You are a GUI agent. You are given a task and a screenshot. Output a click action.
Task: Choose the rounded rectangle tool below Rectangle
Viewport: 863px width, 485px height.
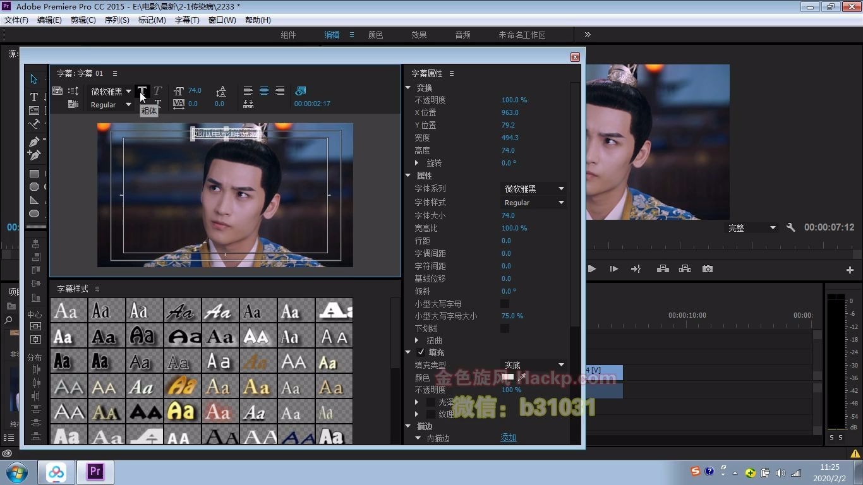click(34, 187)
